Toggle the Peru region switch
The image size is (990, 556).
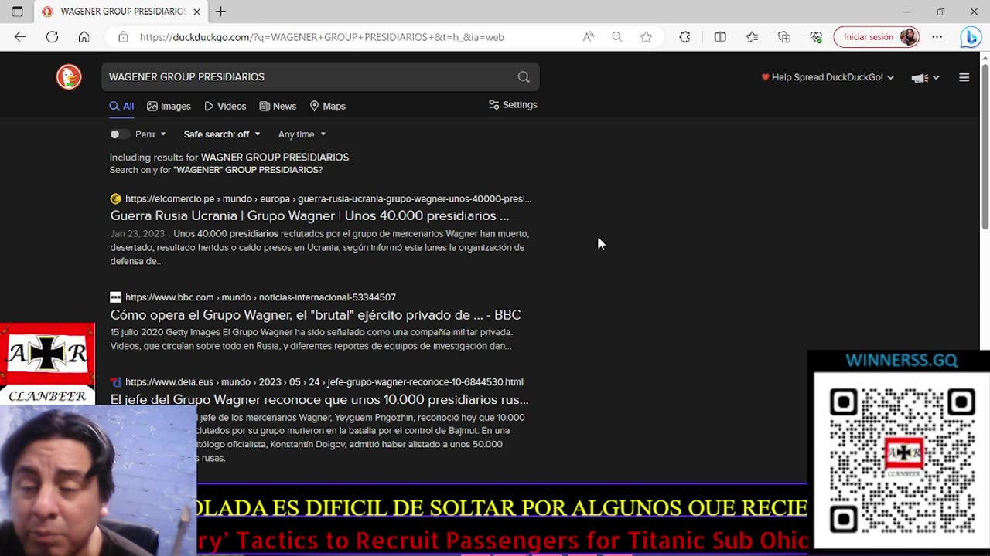(x=119, y=134)
